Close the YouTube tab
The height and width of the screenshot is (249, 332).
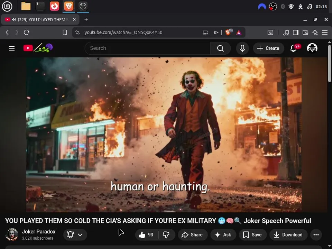point(74,19)
